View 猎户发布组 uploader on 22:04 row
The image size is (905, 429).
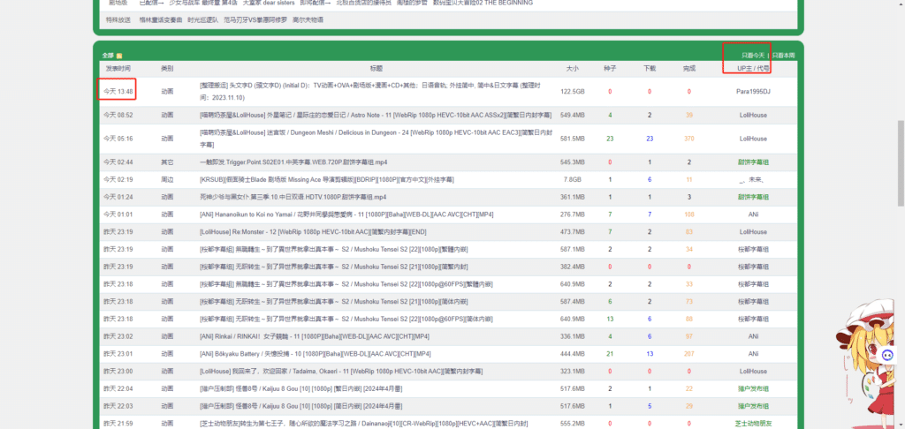pos(753,388)
